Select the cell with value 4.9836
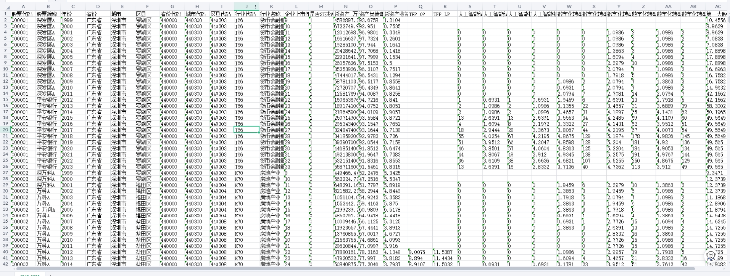Image resolution: width=730 pixels, height=276 pixels. point(668,136)
